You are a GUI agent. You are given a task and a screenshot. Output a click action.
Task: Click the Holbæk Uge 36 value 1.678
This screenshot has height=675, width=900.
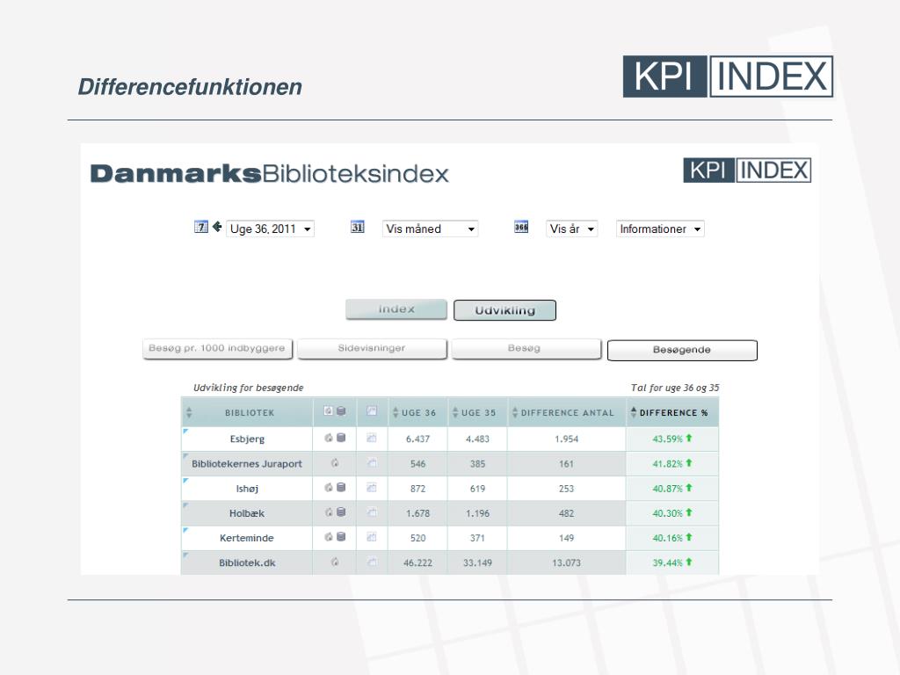(417, 513)
